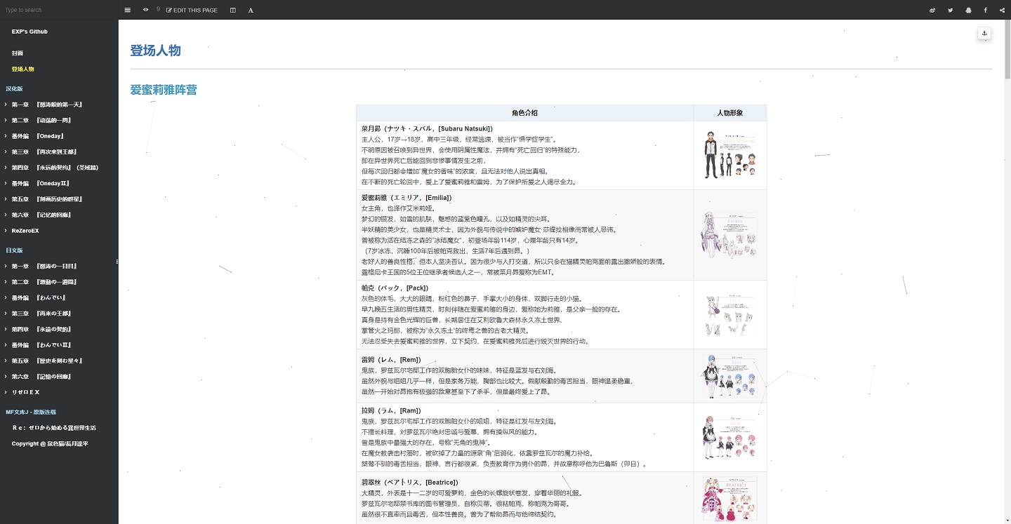Click the 登场人物 page heading

coord(155,51)
